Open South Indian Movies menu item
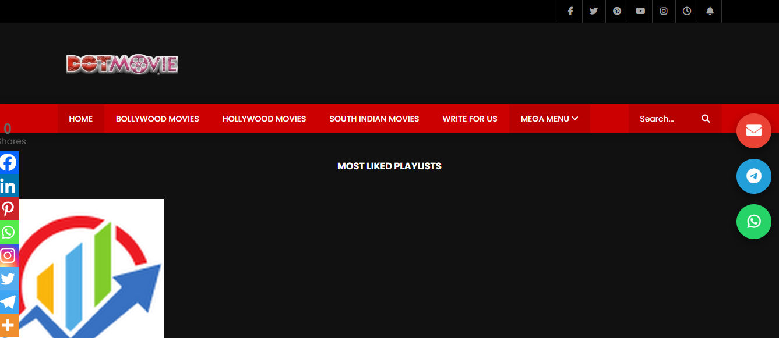The width and height of the screenshot is (779, 338). 374,119
